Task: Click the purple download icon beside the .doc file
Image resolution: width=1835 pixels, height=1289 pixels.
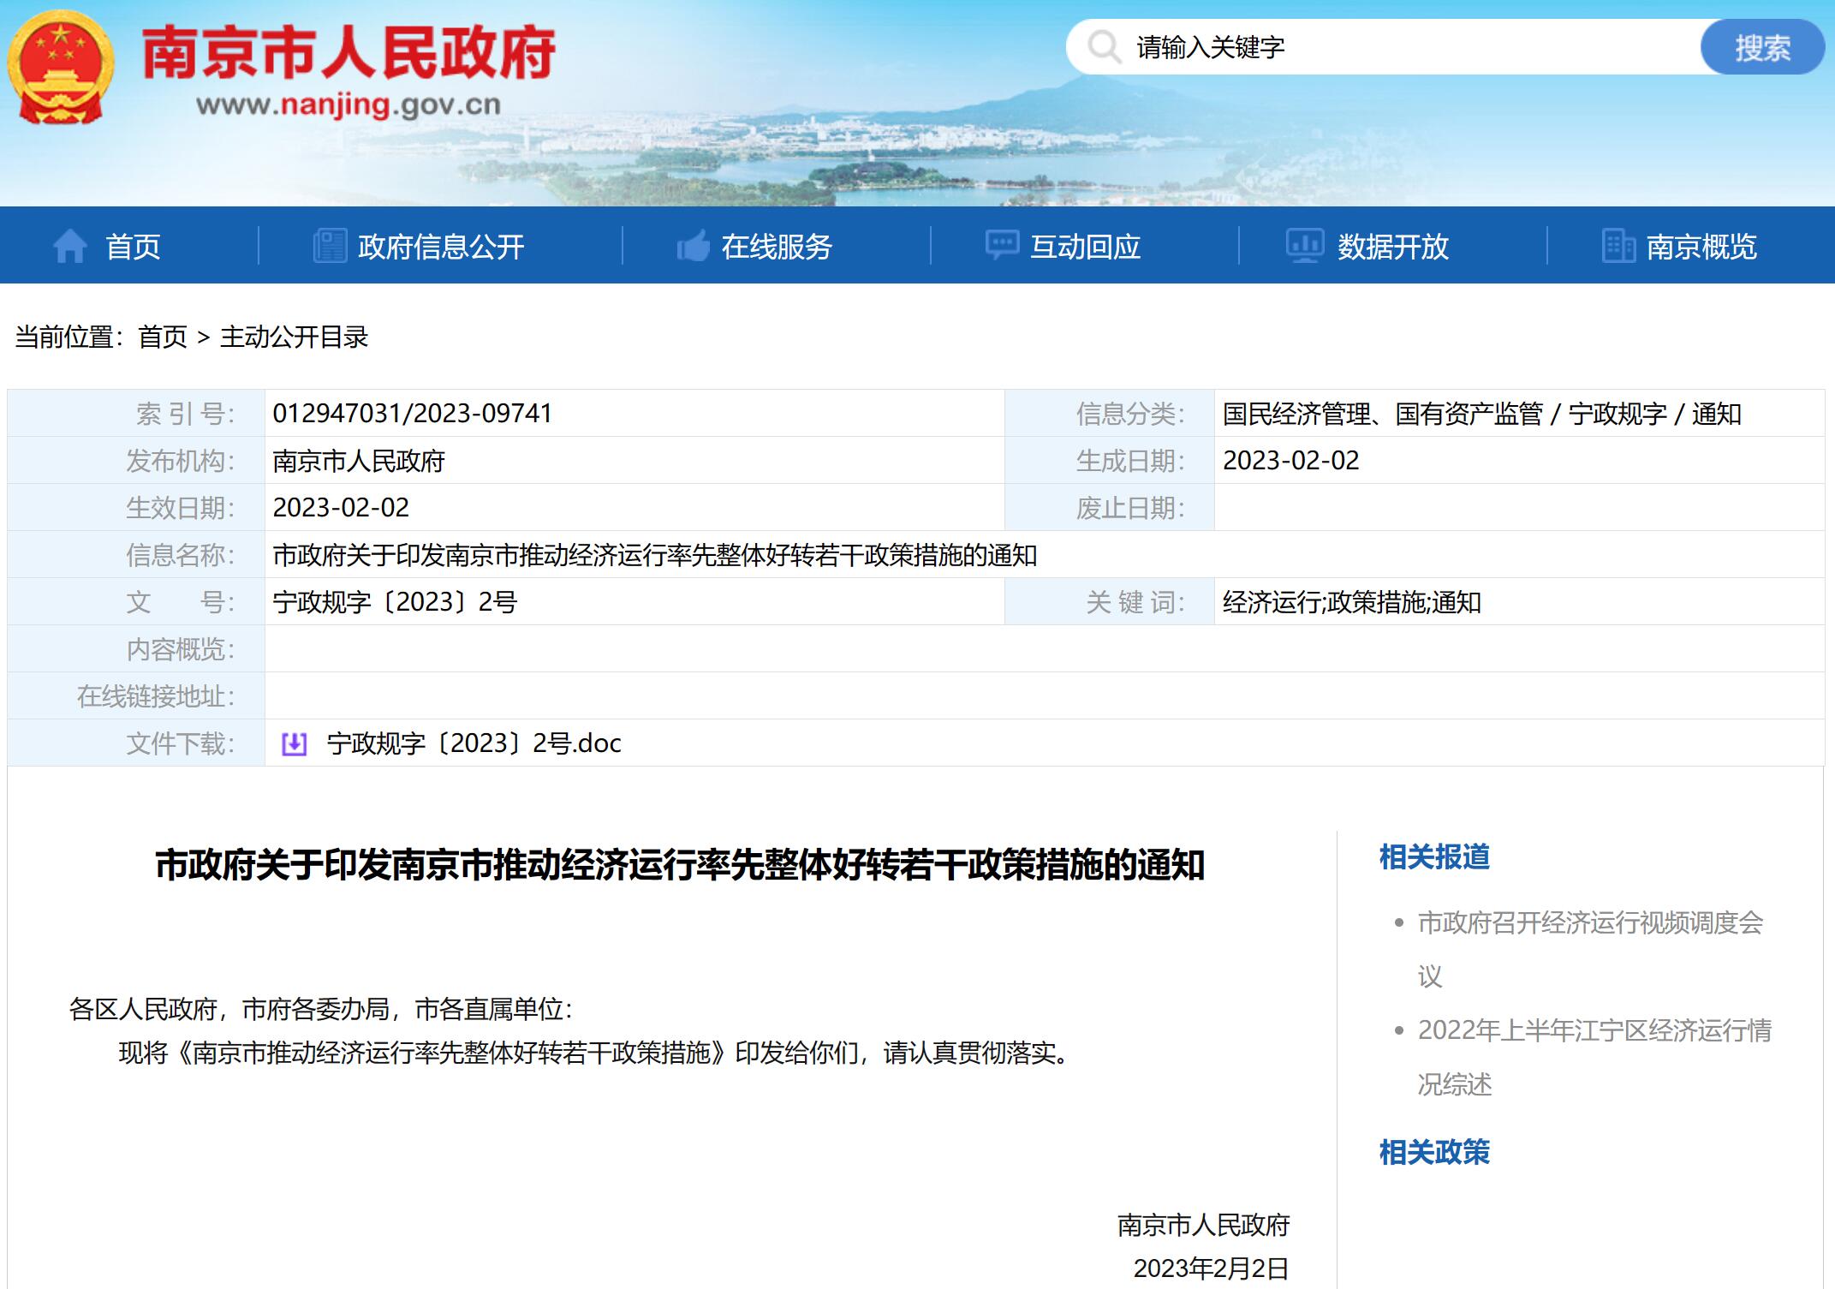Action: point(294,743)
